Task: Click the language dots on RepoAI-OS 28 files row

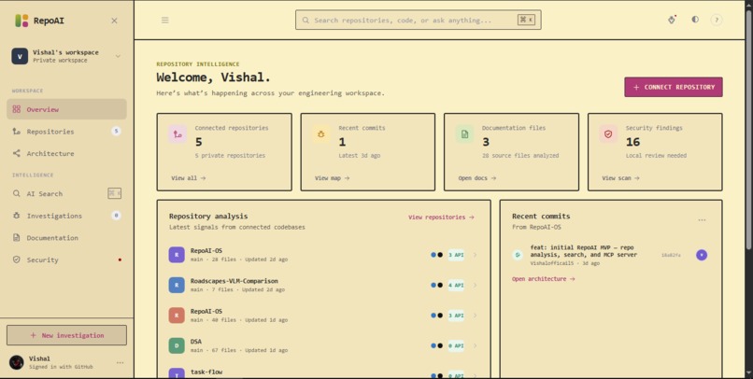Action: [x=436, y=255]
